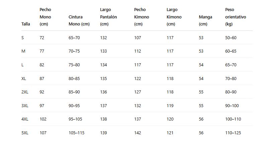Click the Largo Pantalón (cm) header
Image resolution: width=263 pixels, height=146 pixels.
pyautogui.click(x=108, y=17)
